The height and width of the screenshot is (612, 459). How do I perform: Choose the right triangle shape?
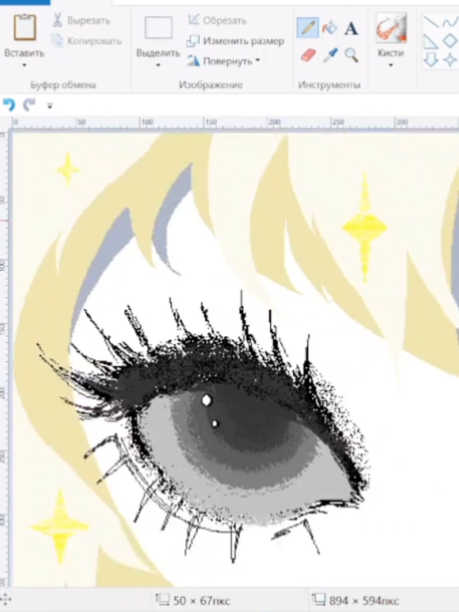click(431, 42)
